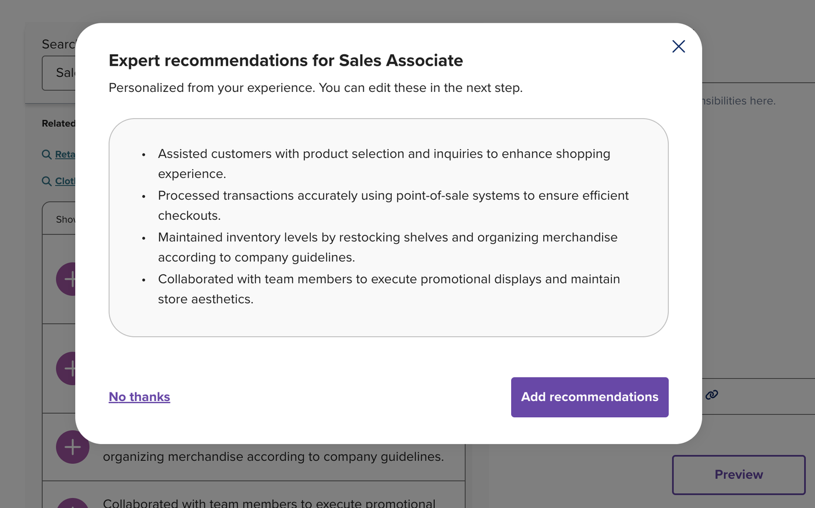Image resolution: width=815 pixels, height=508 pixels.
Task: Click magnifier icon beside the Reta related search
Action: pyautogui.click(x=47, y=154)
